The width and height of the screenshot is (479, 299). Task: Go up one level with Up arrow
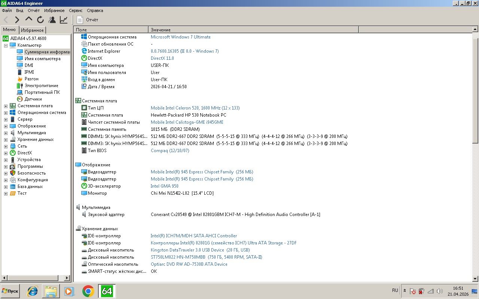[29, 19]
